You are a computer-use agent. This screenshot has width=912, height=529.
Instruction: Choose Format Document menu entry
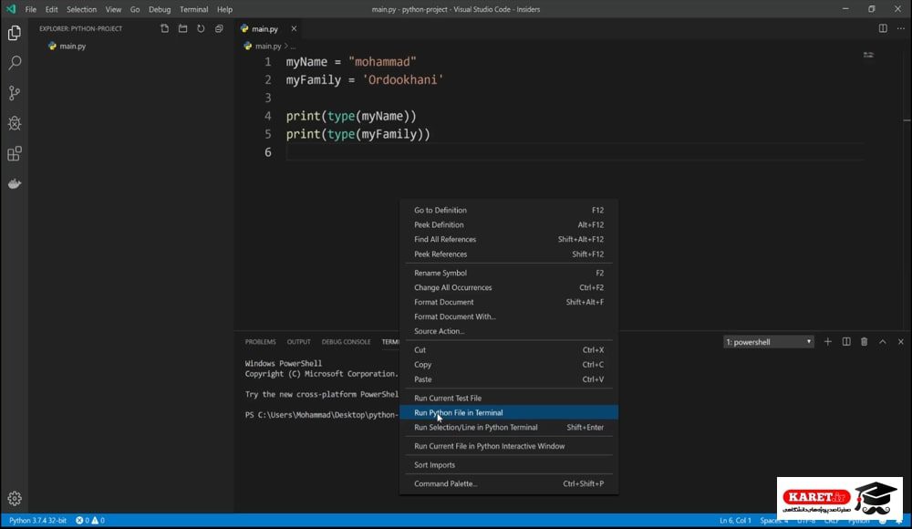(508, 302)
